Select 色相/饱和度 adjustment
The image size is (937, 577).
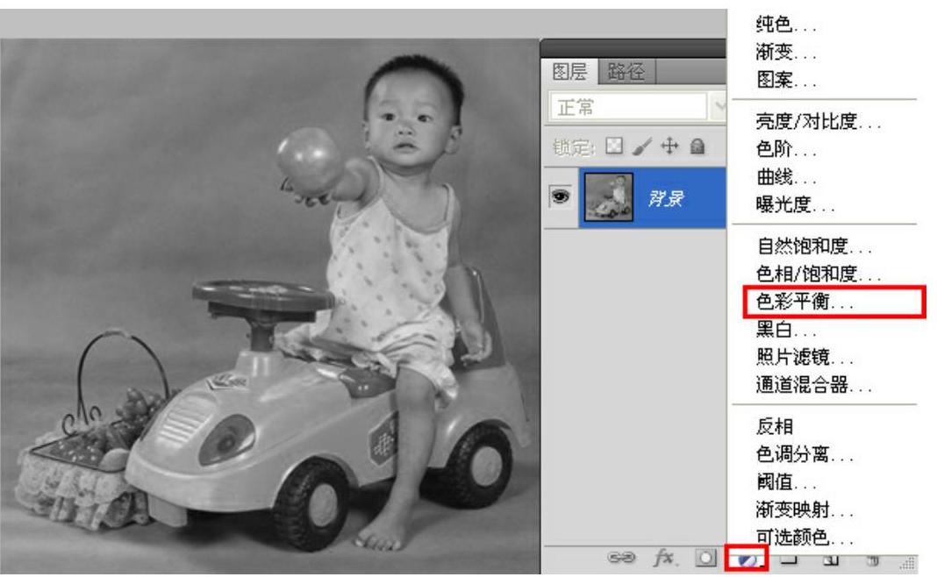click(818, 274)
